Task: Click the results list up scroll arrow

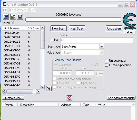Action: [43, 28]
